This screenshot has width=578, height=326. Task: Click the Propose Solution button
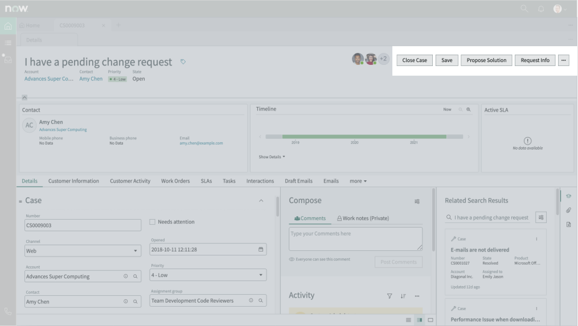[x=486, y=60]
